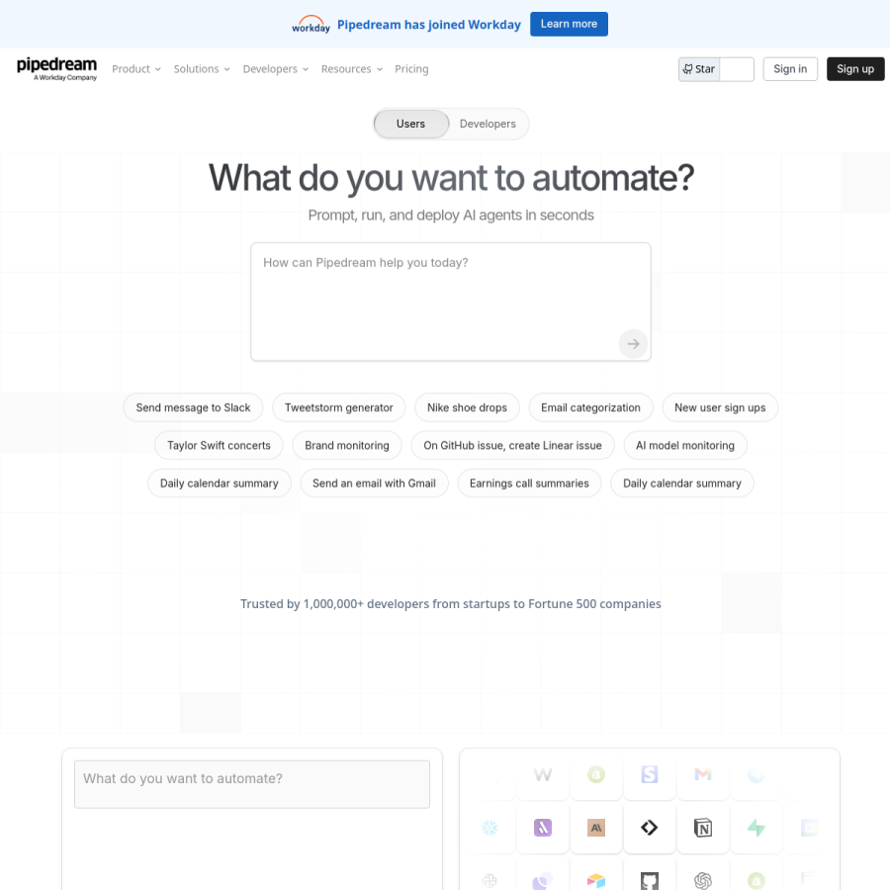This screenshot has height=890, width=890.
Task: Select the purple overlapping circles icon
Action: click(x=543, y=880)
